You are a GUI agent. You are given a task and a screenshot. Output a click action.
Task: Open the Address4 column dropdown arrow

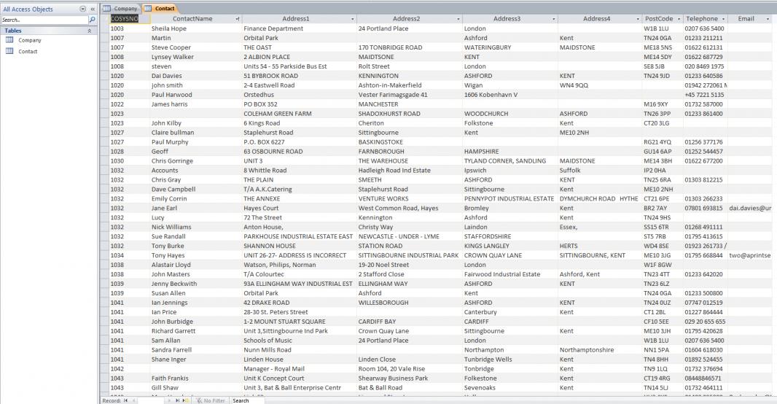pyautogui.click(x=638, y=20)
